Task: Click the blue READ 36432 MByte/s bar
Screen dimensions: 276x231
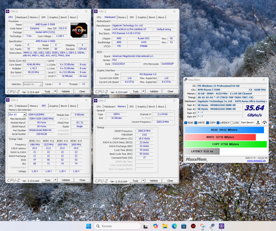Action: 224,130
